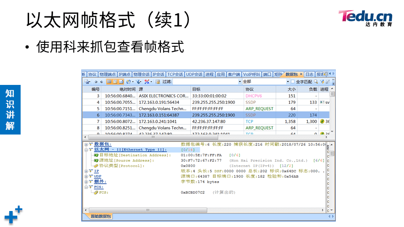Click the 协议类型 field icon
The image size is (404, 227).
tap(96, 166)
